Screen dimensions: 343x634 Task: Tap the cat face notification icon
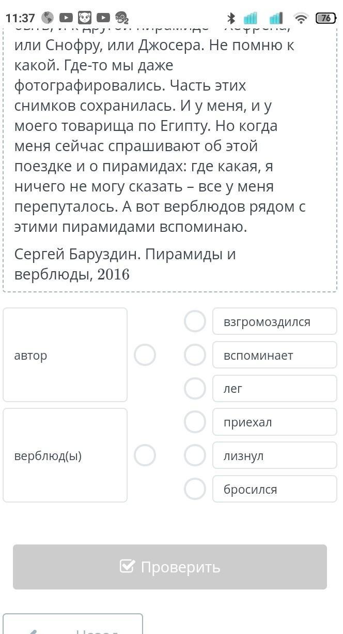[84, 18]
